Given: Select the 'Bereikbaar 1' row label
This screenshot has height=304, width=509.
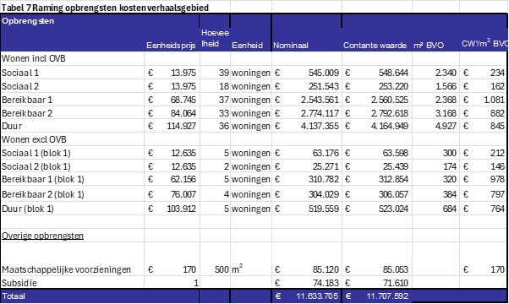Looking at the screenshot, I should 27,100.
